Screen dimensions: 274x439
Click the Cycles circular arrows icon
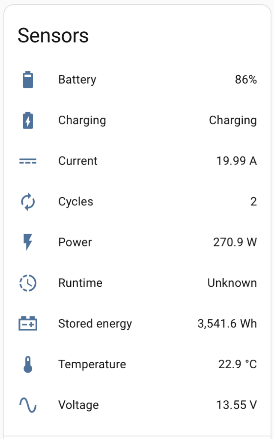point(28,202)
